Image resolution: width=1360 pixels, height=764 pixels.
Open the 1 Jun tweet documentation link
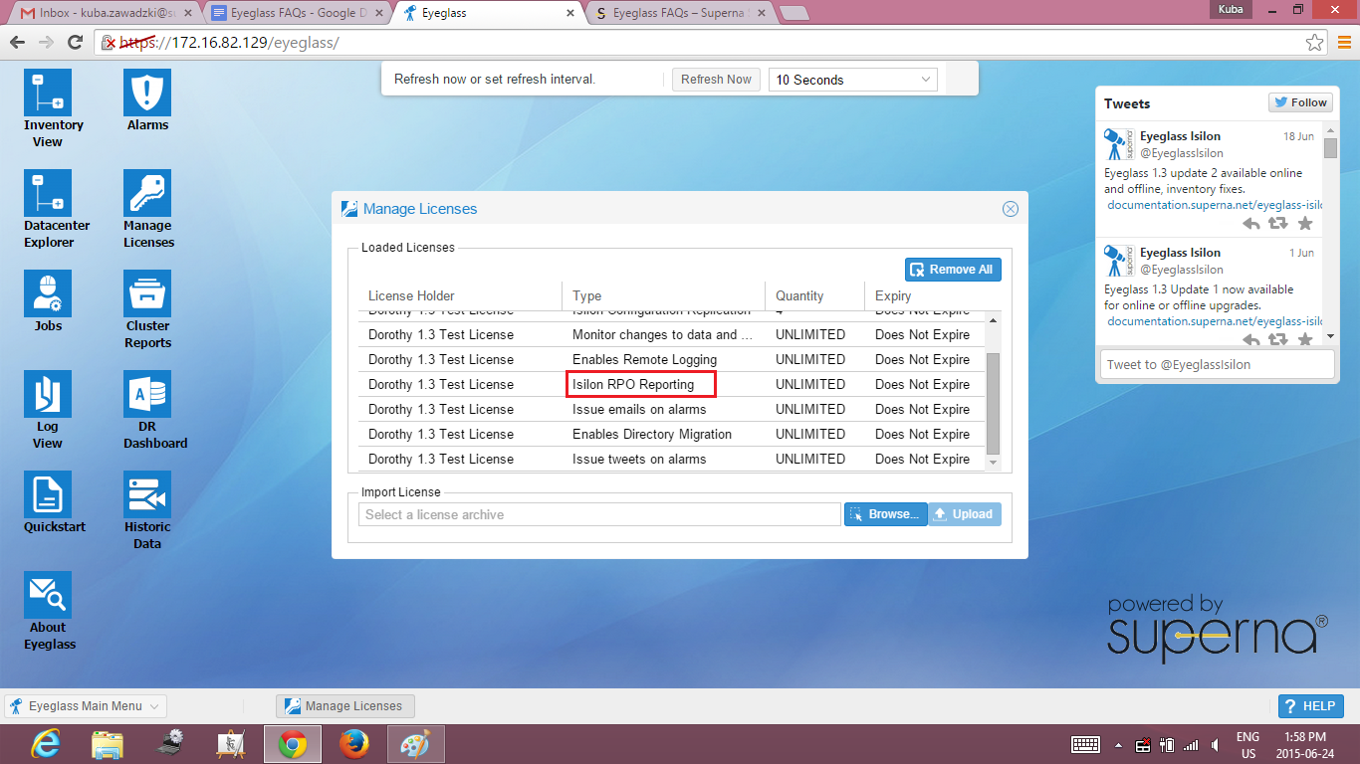[x=1215, y=321]
